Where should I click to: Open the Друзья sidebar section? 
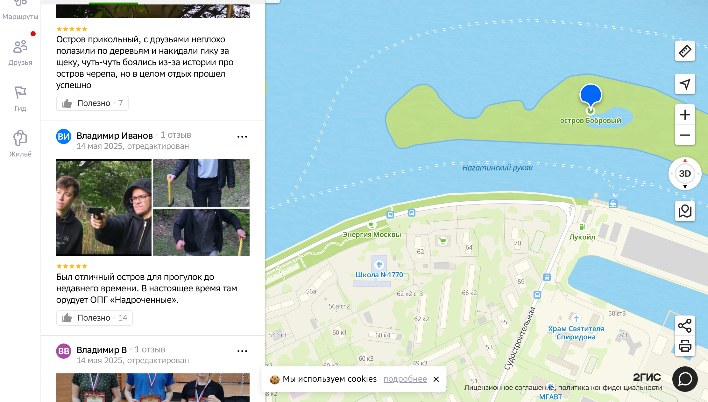[20, 53]
